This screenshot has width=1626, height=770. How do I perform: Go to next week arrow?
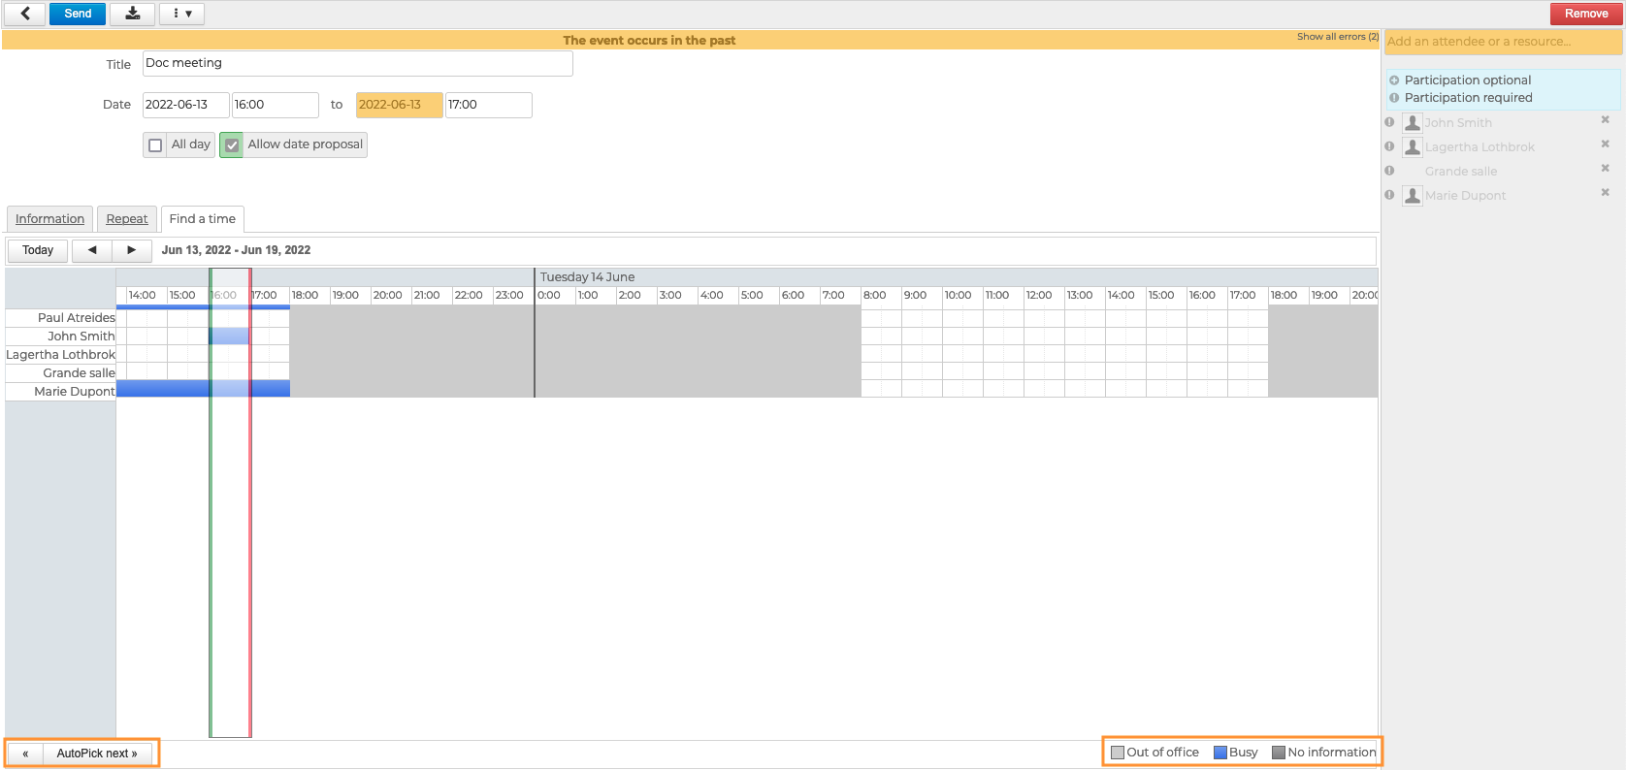(x=131, y=250)
